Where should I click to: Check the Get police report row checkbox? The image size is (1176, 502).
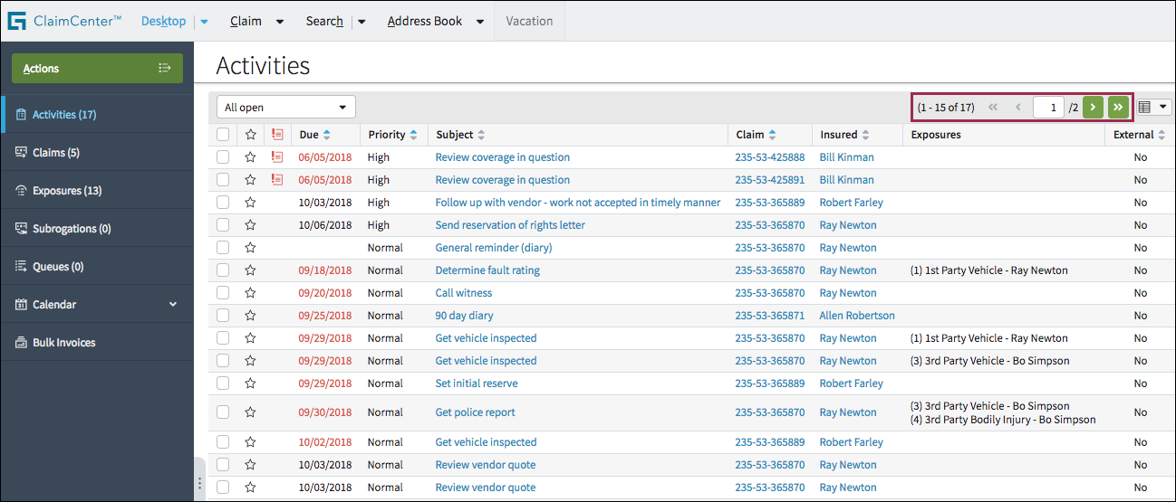click(x=223, y=412)
